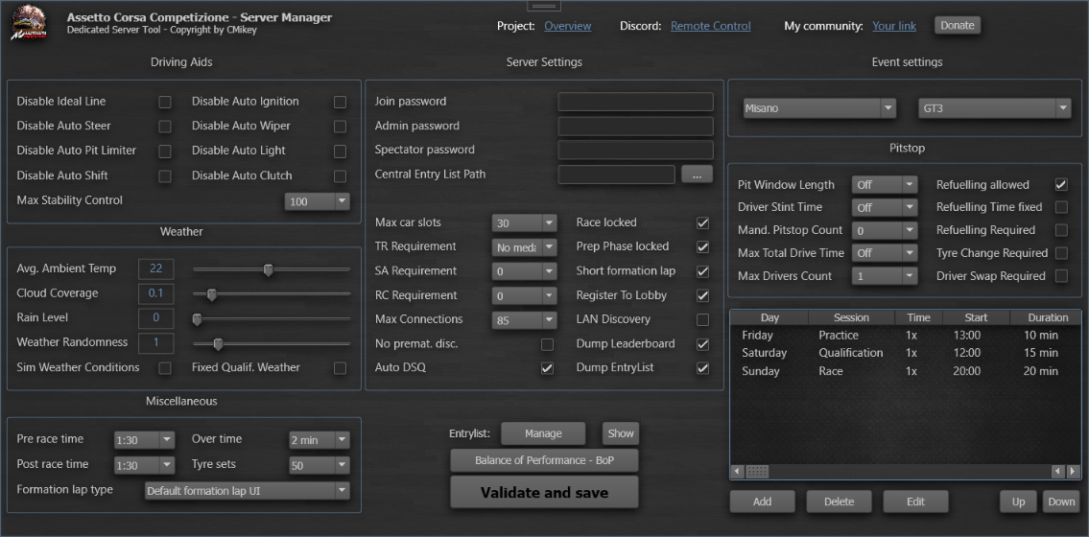Image resolution: width=1089 pixels, height=537 pixels.
Task: Click the Donate button
Action: (x=957, y=25)
